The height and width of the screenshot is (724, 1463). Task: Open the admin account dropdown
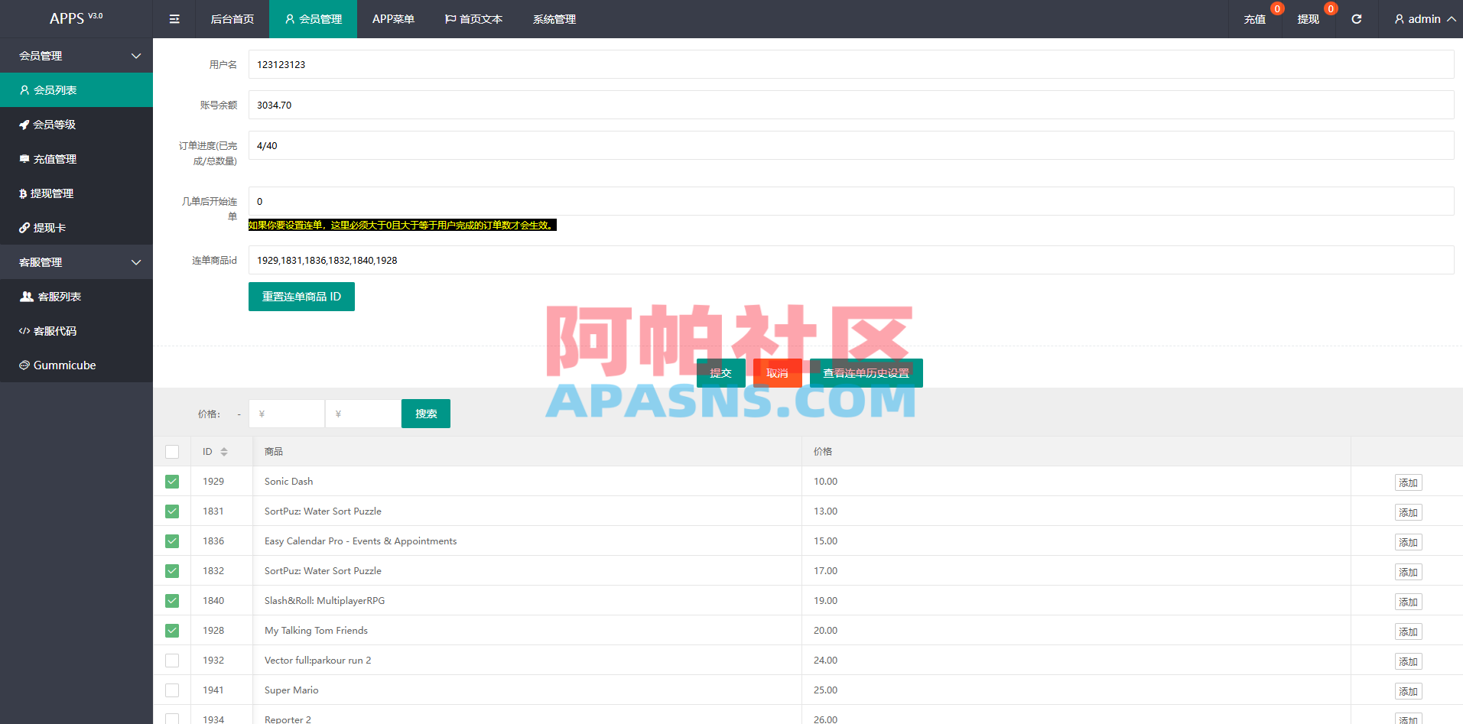1421,18
